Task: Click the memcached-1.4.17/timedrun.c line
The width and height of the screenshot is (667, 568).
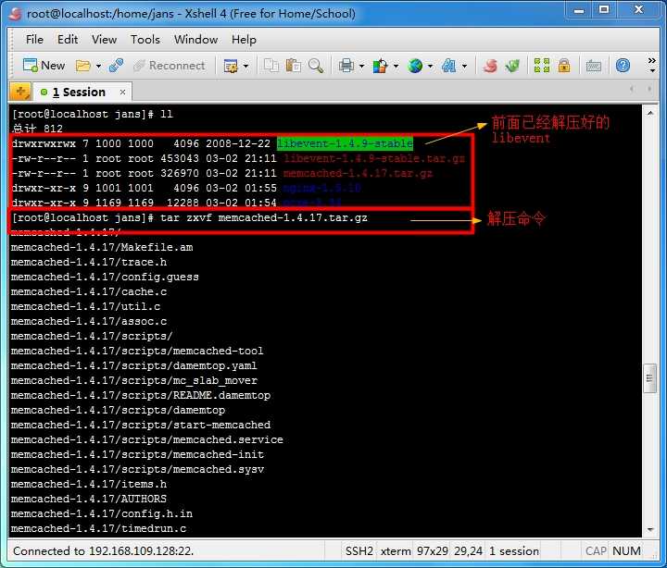Action: click(x=99, y=528)
